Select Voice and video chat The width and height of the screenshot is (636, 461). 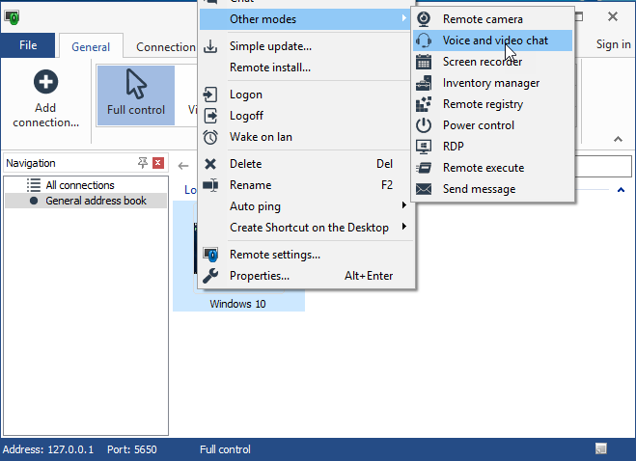tap(494, 41)
